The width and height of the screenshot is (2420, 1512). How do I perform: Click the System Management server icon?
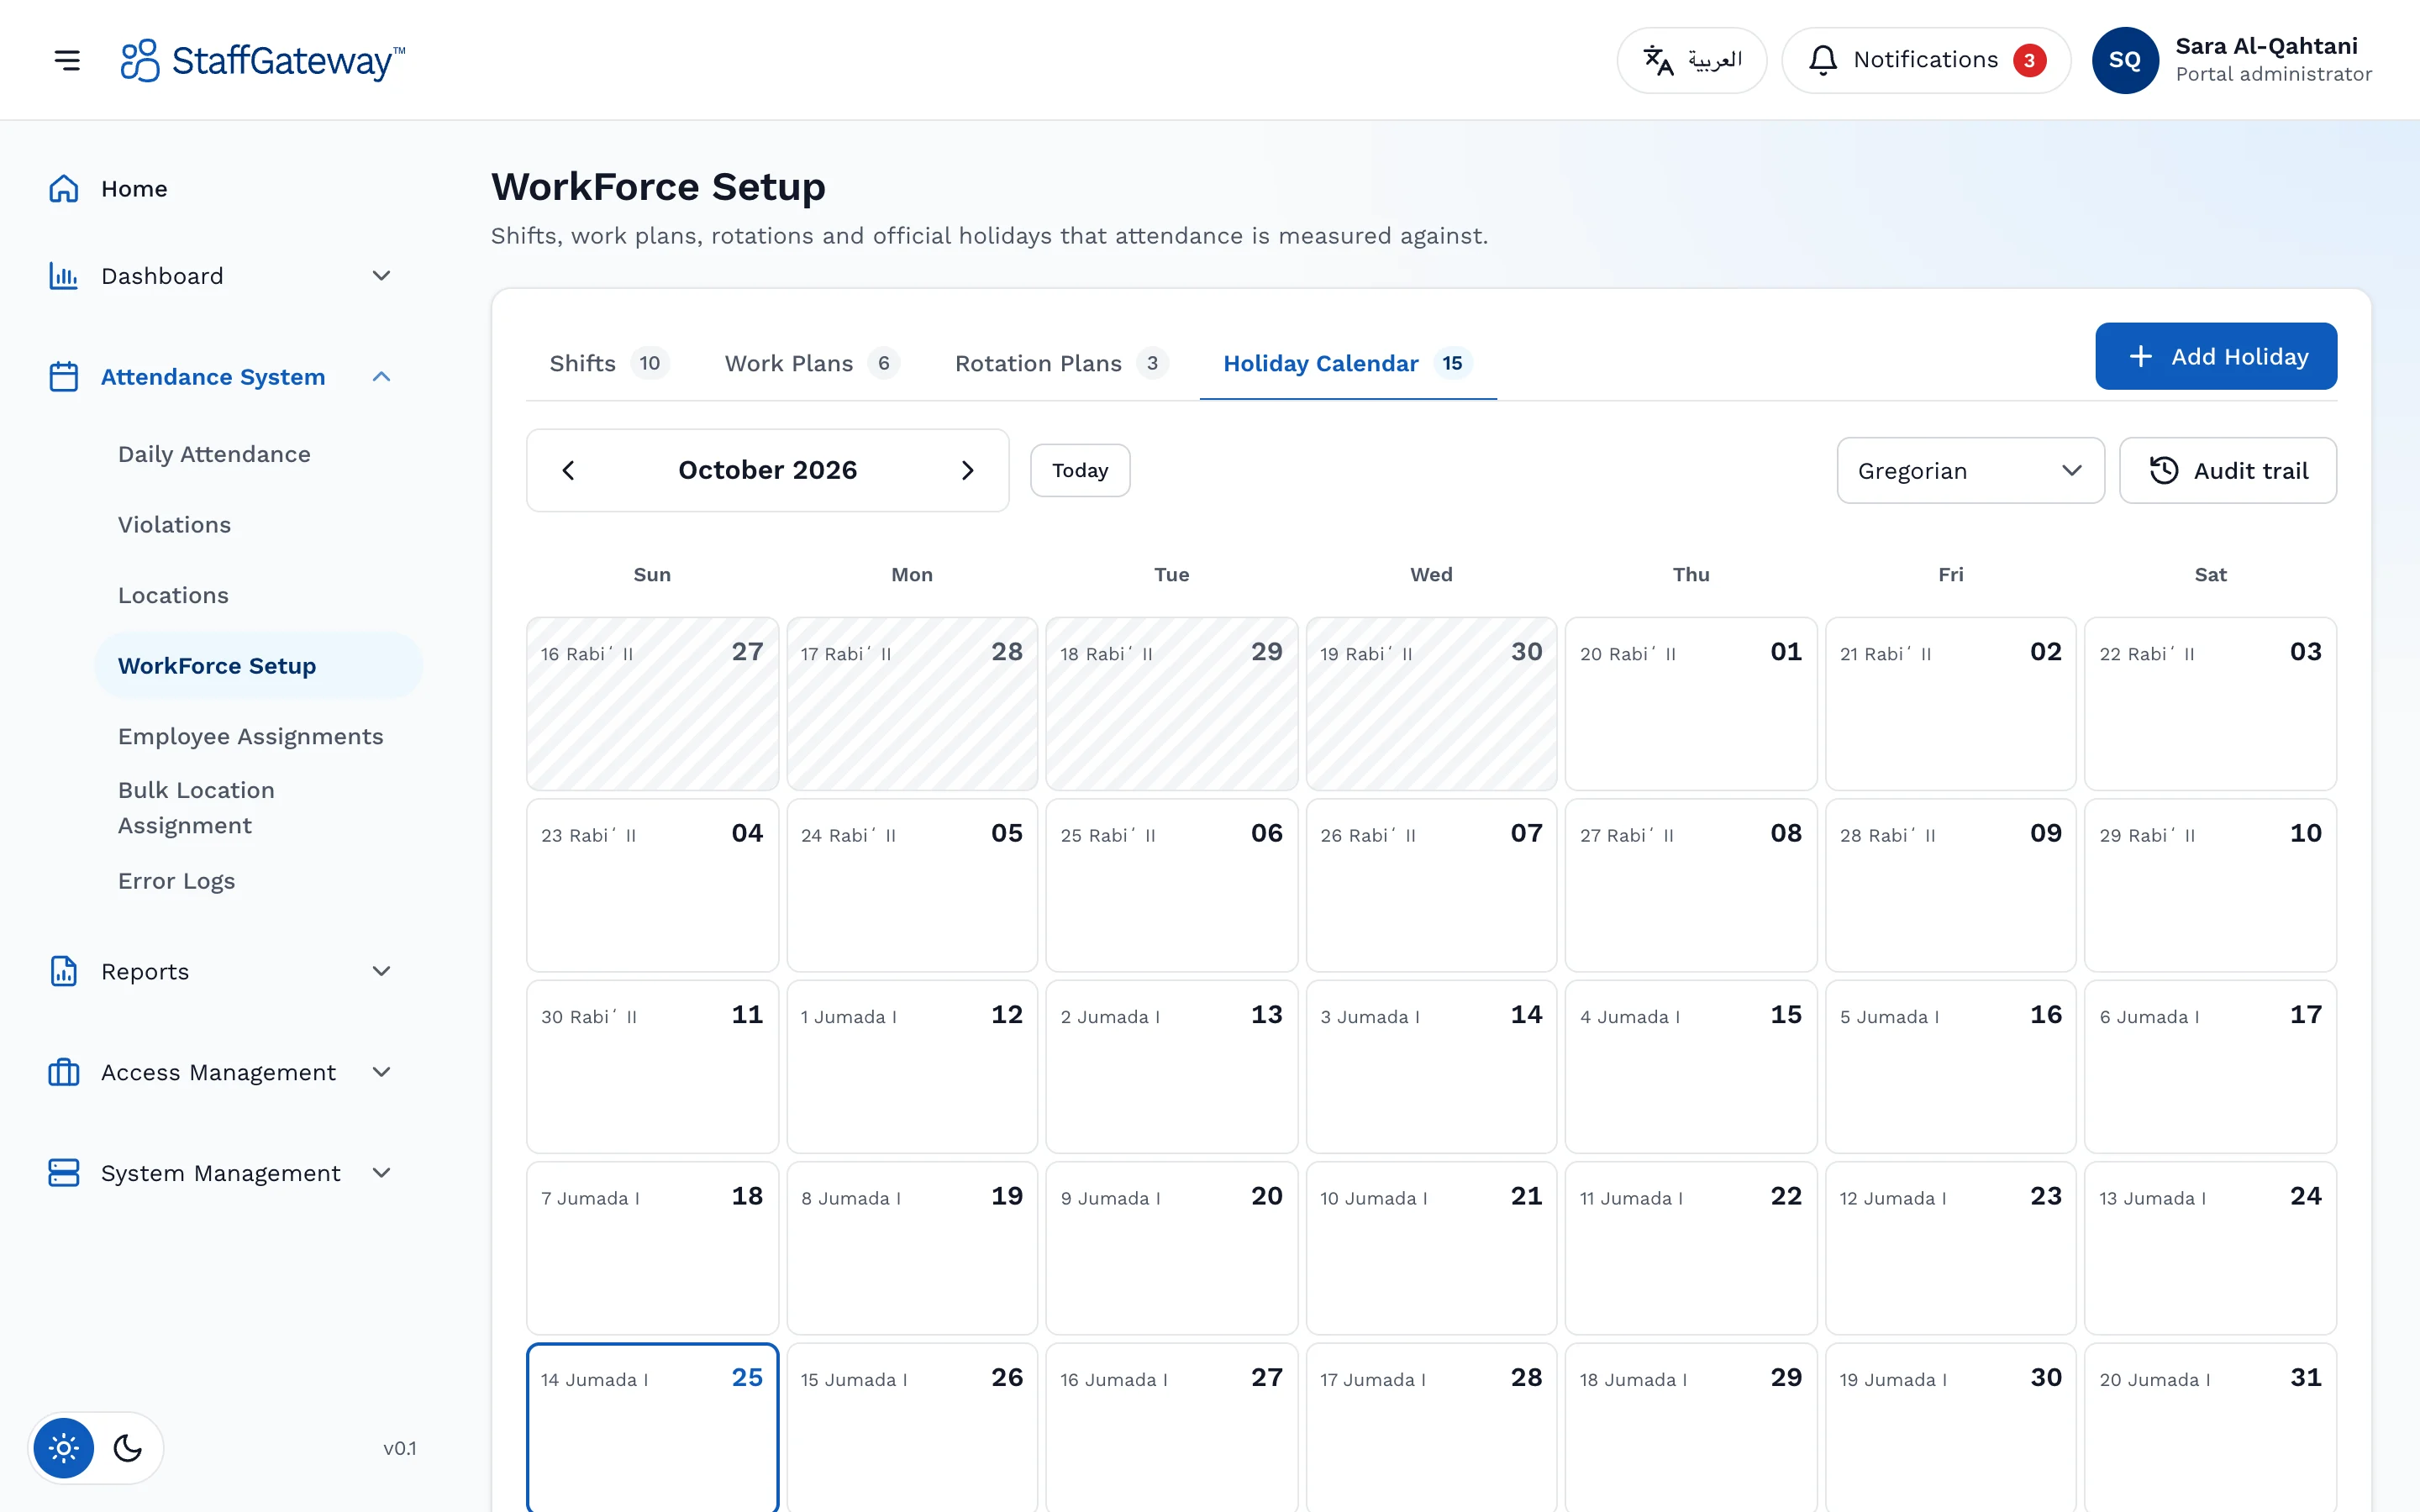click(64, 1173)
